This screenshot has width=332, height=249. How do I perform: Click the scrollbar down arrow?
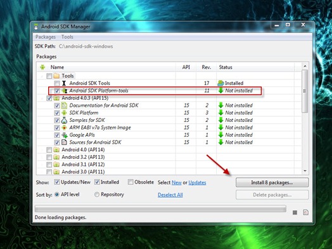coord(305,171)
